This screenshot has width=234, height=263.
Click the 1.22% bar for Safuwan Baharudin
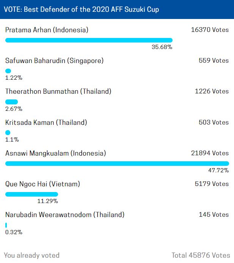pos(8,71)
